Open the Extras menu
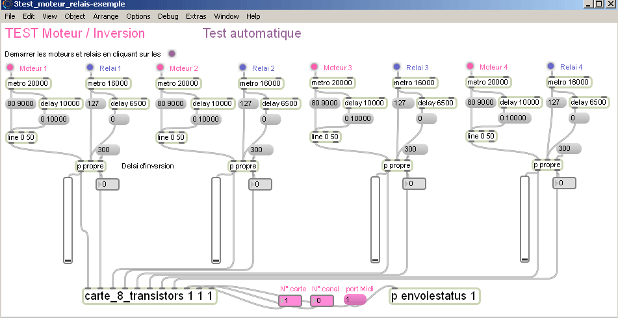Viewport: 618px width, 318px height. coord(196,16)
